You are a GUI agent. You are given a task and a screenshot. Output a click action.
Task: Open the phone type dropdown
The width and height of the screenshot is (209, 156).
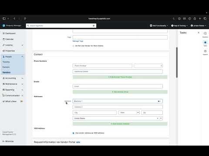pyautogui.click(x=148, y=66)
